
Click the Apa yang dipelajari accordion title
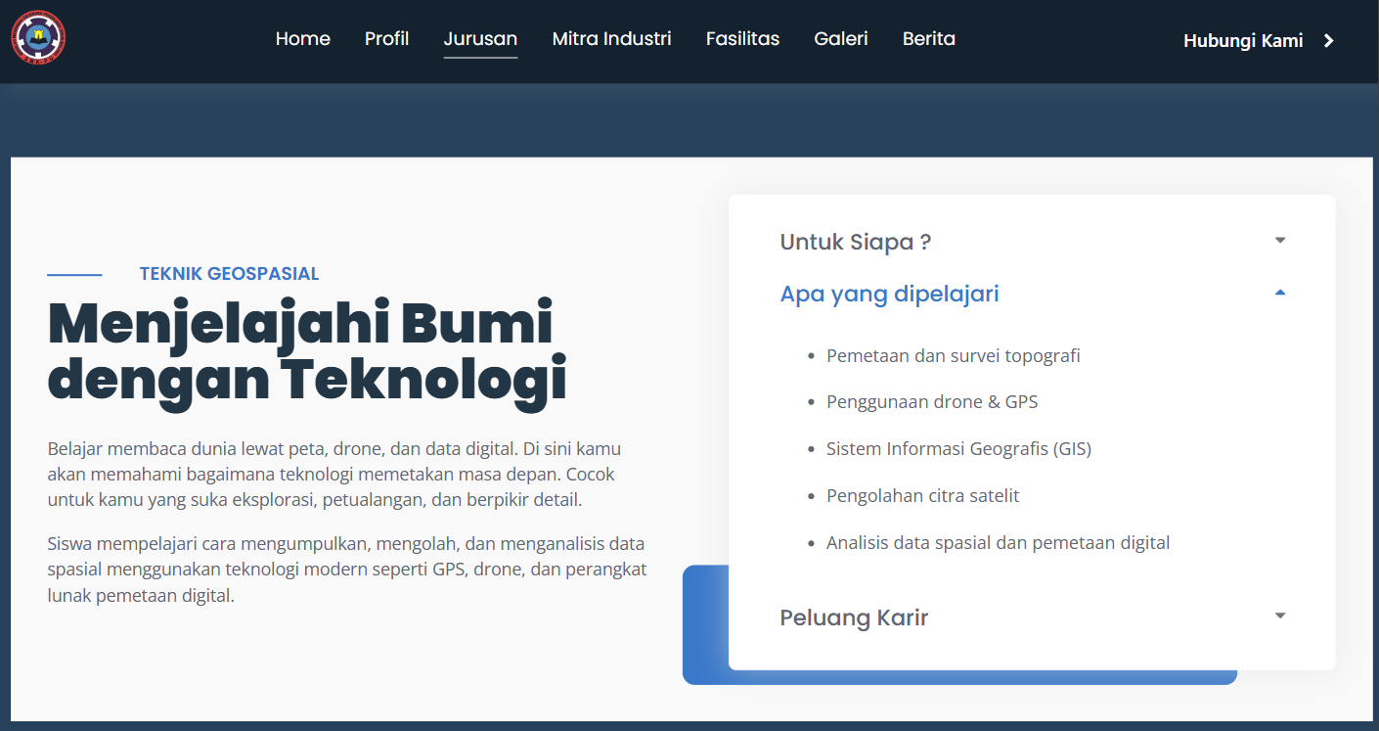(889, 294)
